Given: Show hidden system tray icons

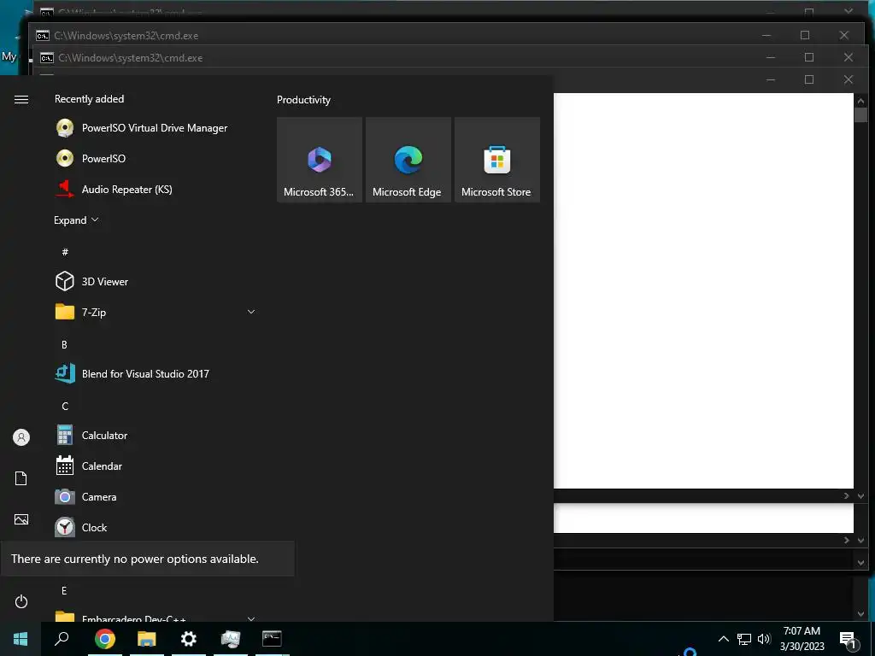Looking at the screenshot, I should click(723, 639).
